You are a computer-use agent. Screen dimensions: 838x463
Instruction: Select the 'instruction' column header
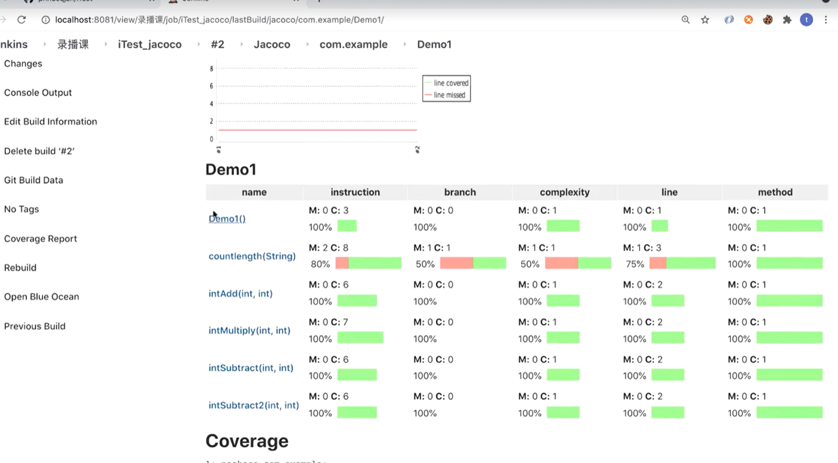(x=355, y=192)
